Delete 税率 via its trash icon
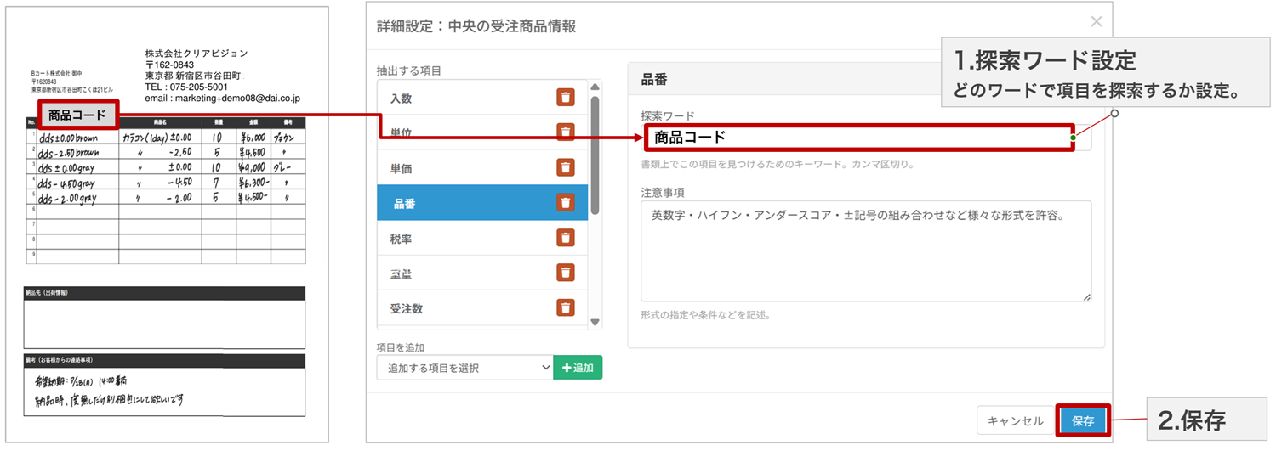 point(566,238)
